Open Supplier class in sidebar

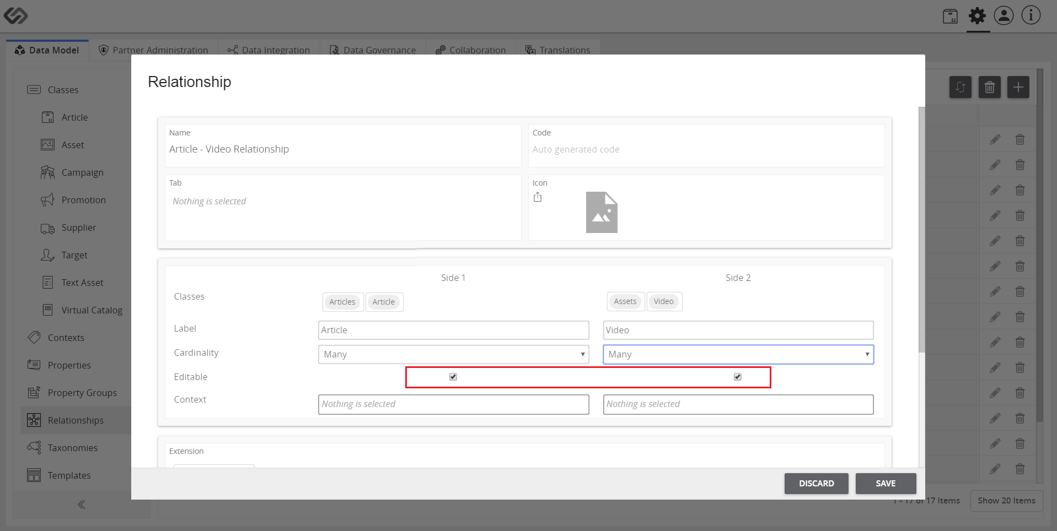(78, 227)
